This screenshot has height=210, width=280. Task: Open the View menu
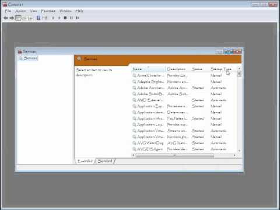tap(33, 11)
